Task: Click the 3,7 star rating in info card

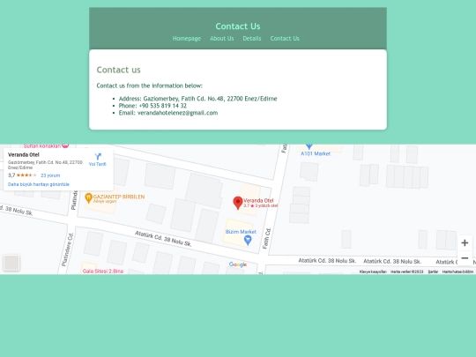Action: (x=22, y=175)
